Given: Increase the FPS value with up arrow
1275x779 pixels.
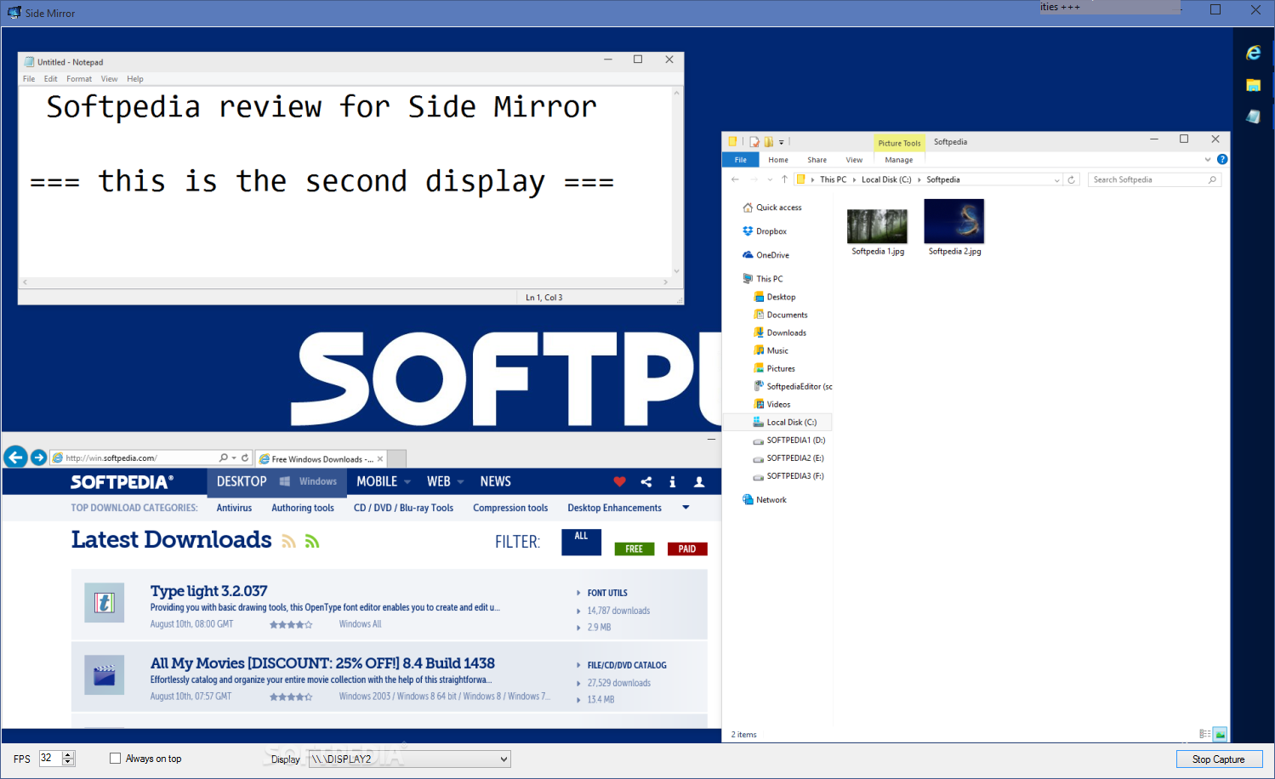Looking at the screenshot, I should (68, 754).
